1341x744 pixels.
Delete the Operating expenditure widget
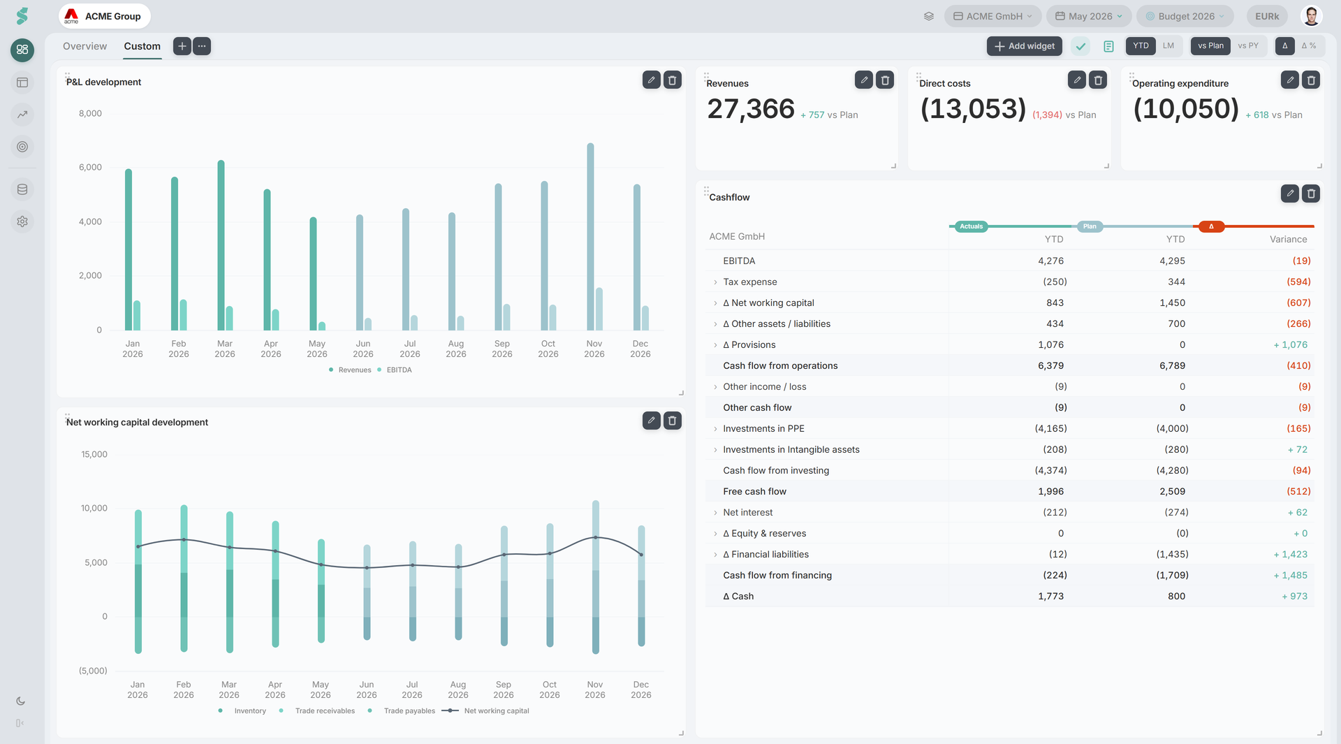click(x=1311, y=80)
